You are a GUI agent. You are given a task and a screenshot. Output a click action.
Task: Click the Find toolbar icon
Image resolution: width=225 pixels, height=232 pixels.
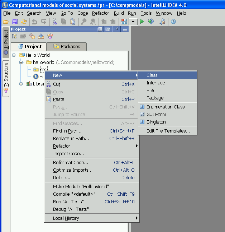84,22
